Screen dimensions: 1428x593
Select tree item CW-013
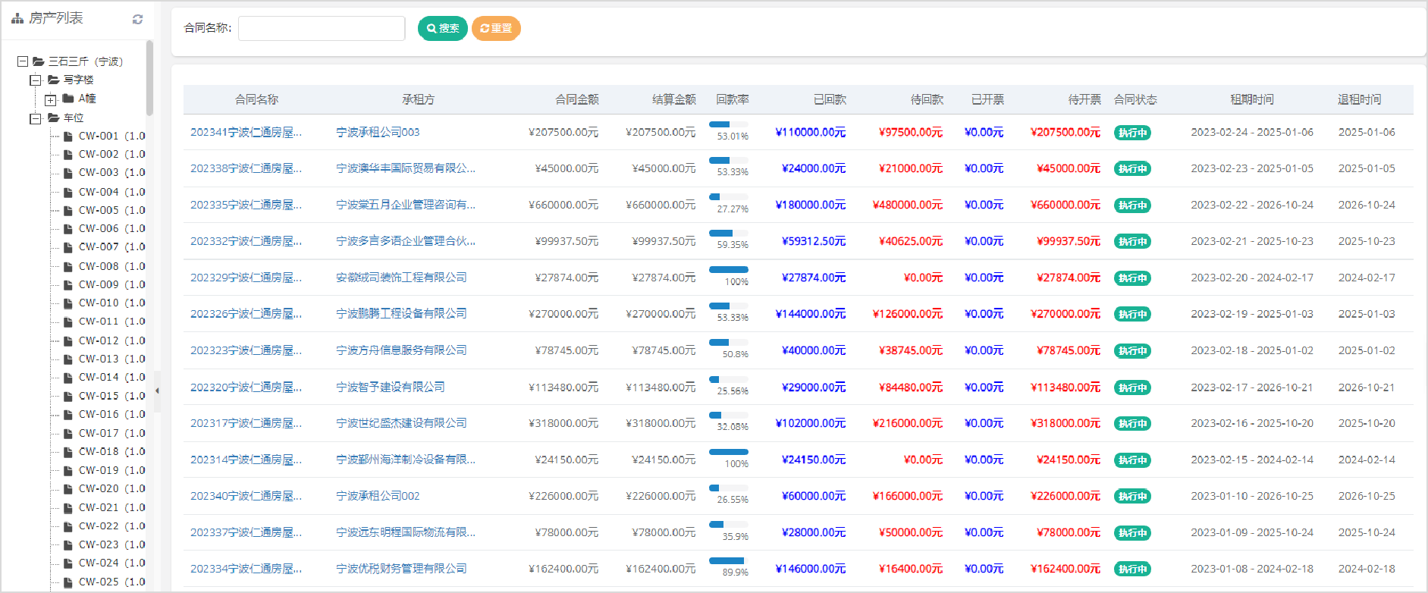point(111,359)
